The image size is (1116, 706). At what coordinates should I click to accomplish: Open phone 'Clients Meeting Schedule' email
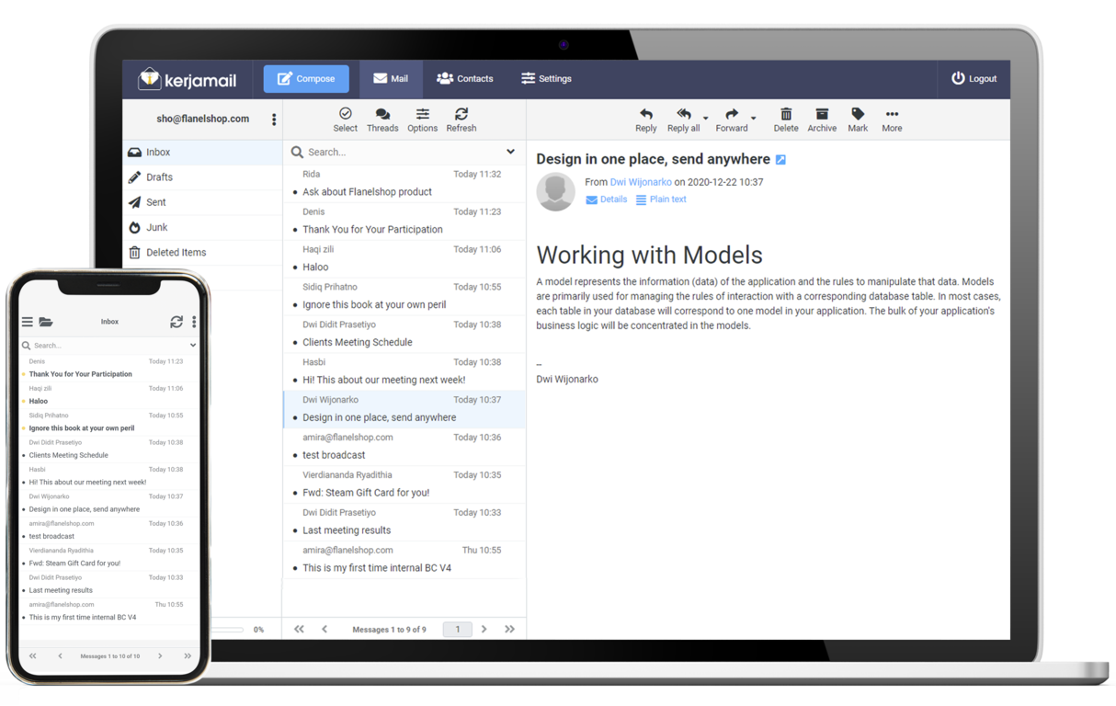108,449
